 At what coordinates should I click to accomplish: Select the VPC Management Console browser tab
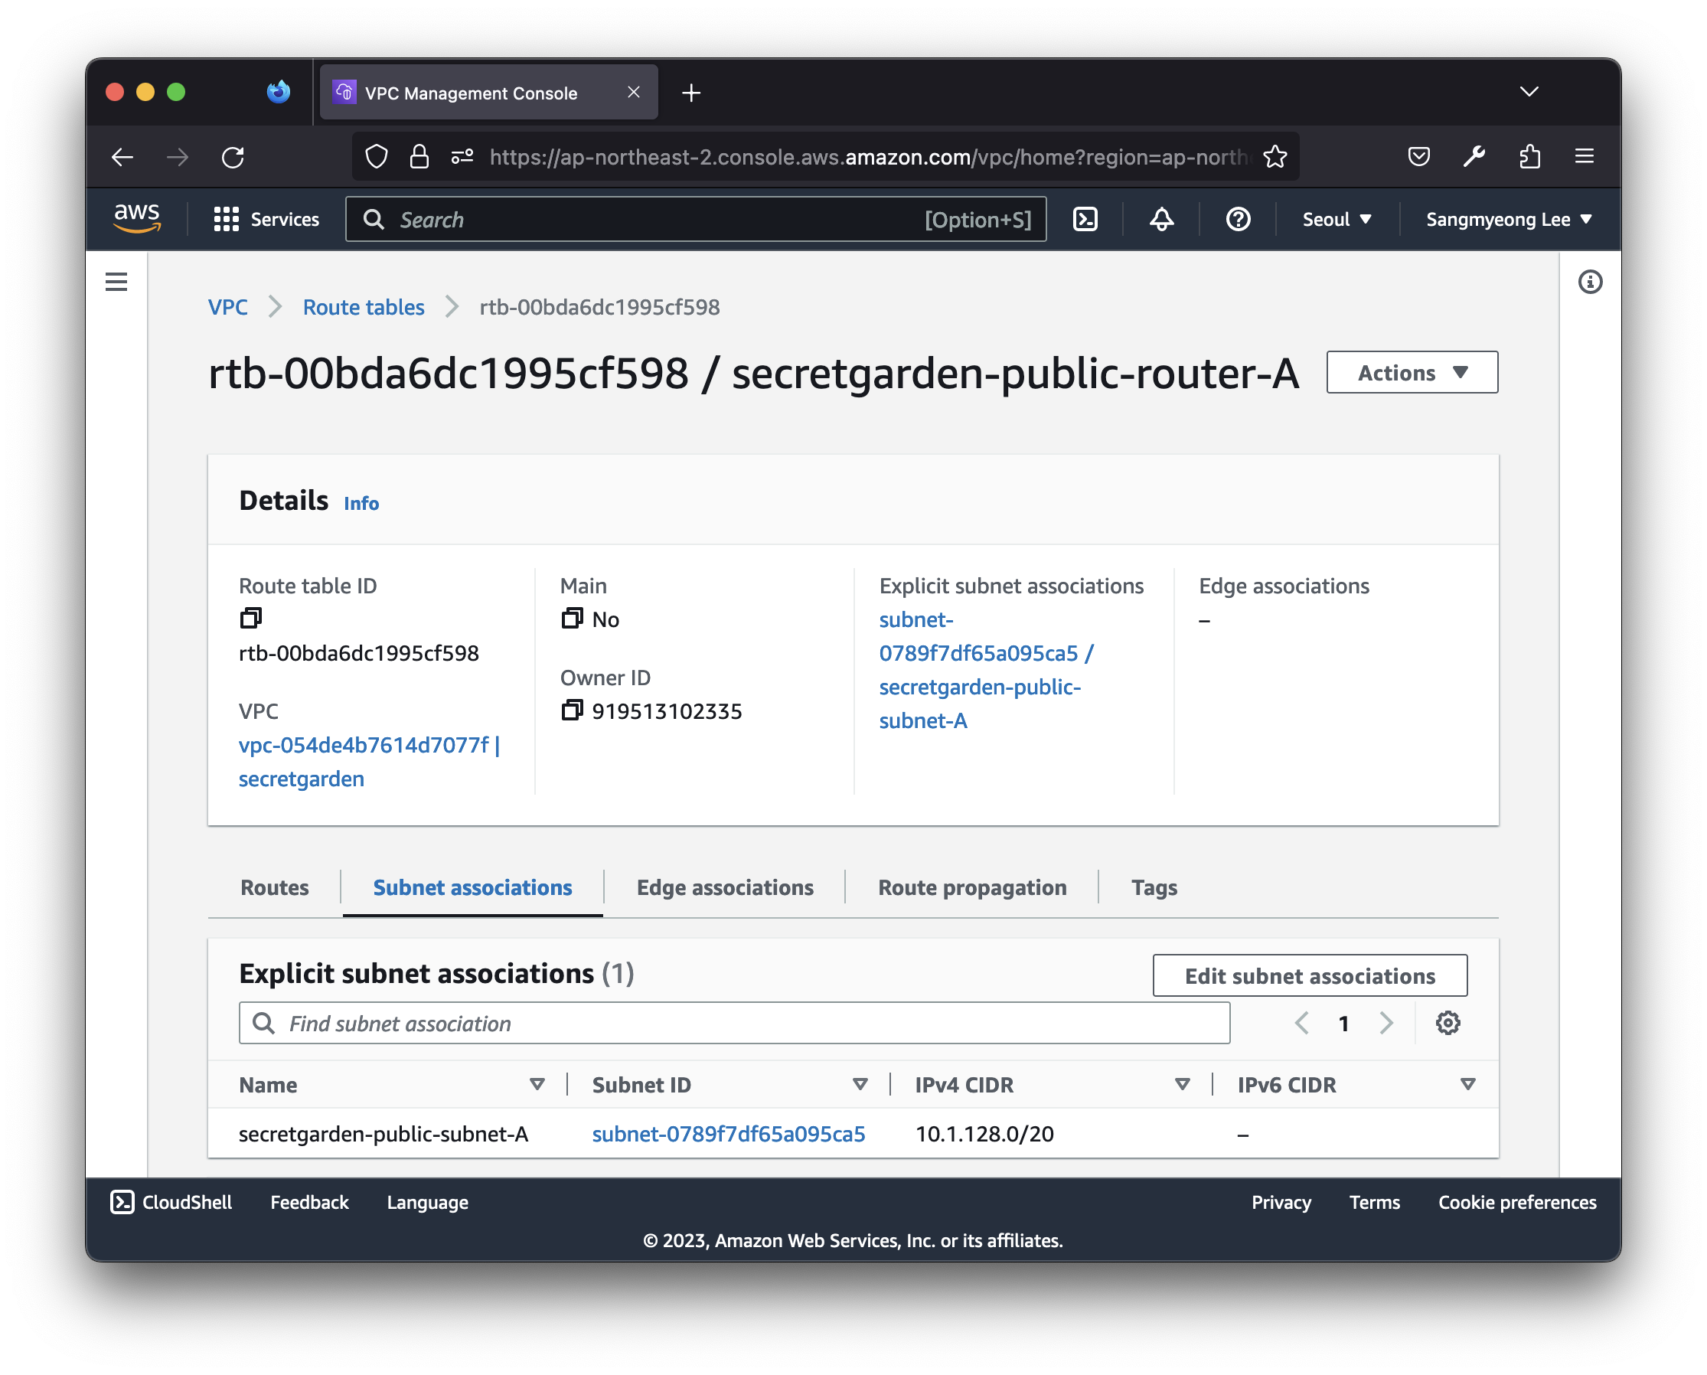point(488,93)
